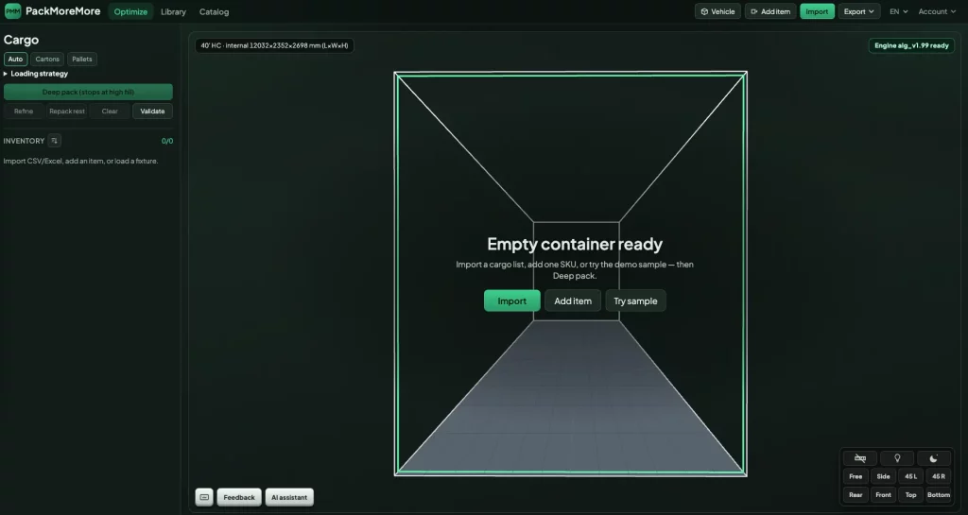The width and height of the screenshot is (968, 515).
Task: Switch to Free camera view
Action: [x=856, y=476]
